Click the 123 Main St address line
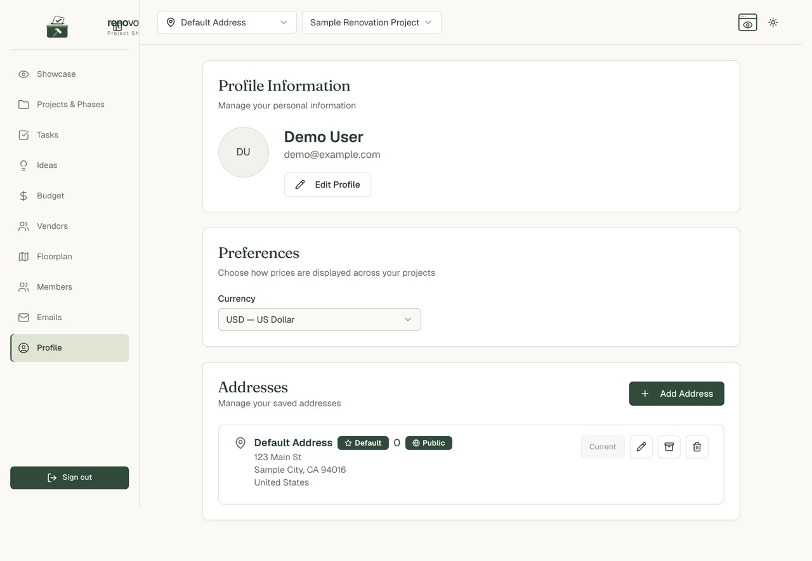812x561 pixels. coord(278,457)
